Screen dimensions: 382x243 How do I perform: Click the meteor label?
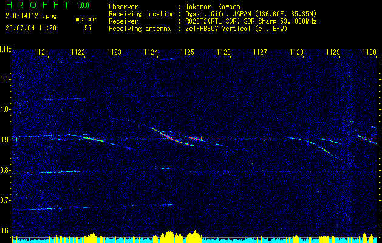86,19
